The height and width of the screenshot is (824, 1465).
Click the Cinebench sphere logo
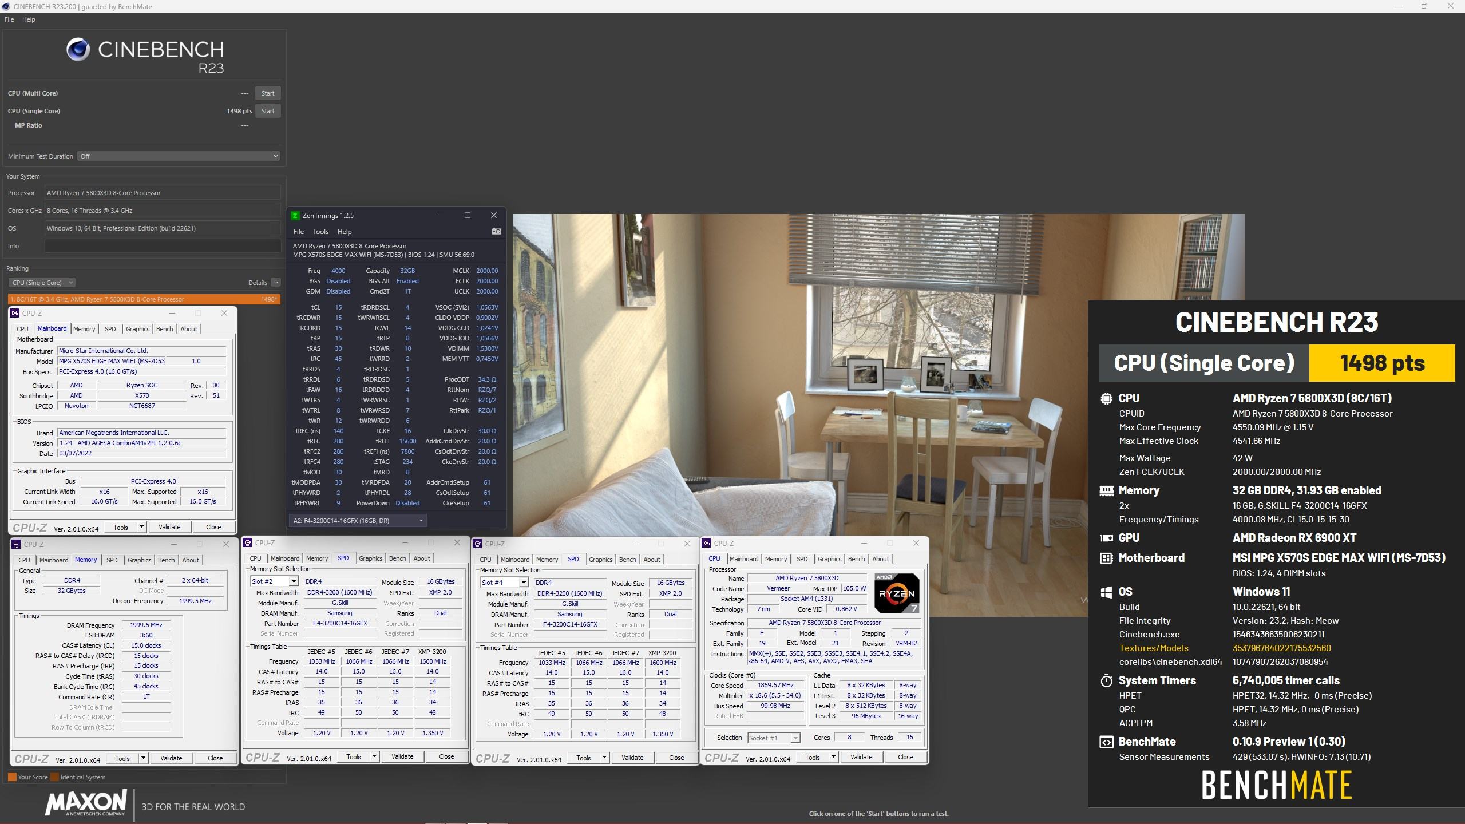(x=78, y=50)
